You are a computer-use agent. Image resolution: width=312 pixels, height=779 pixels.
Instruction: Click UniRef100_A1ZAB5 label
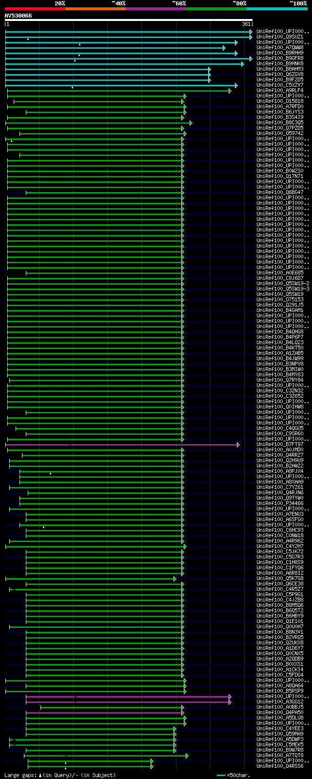coord(280,353)
